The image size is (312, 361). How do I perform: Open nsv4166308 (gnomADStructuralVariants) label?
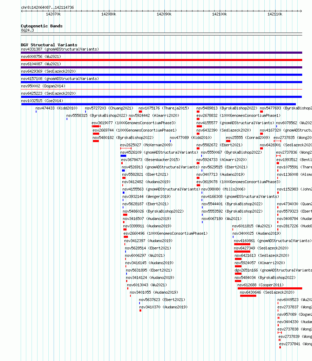[x=240, y=196]
